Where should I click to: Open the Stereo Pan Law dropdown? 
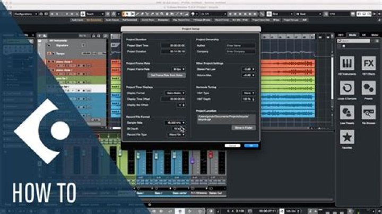pyautogui.click(x=248, y=69)
